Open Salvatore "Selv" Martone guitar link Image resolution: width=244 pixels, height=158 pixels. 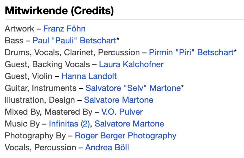(133, 88)
